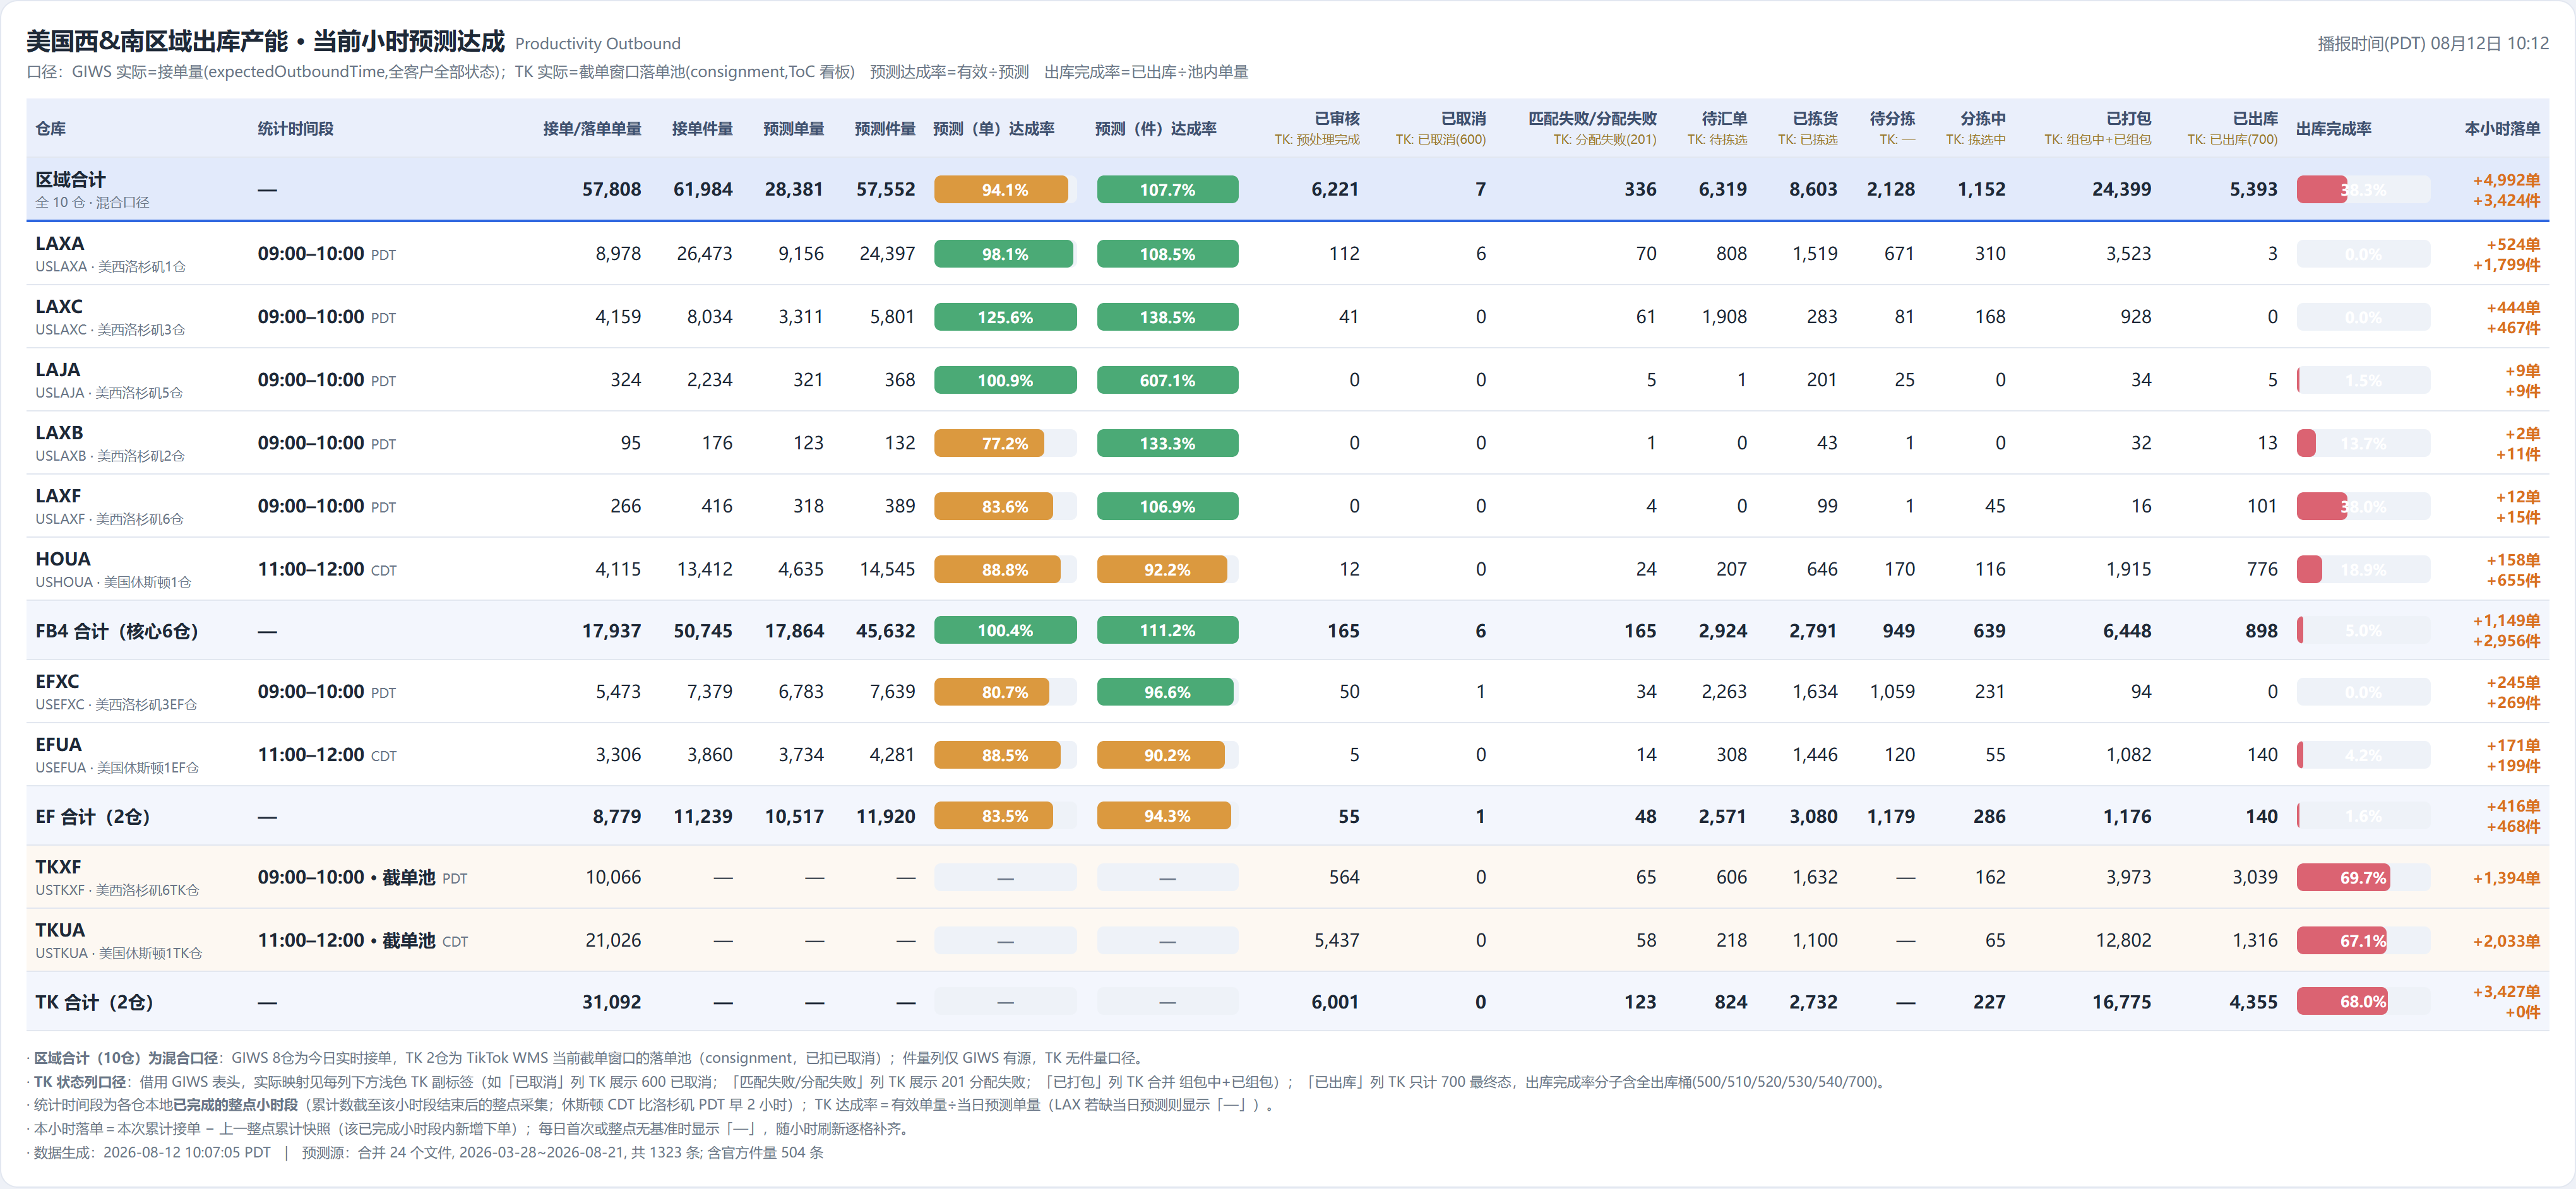The height and width of the screenshot is (1189, 2576).
Task: Click the 播报时间 timestamp at top right
Action: point(2432,44)
